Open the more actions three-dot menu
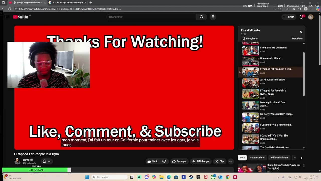The image size is (321, 181). click(x=231, y=161)
